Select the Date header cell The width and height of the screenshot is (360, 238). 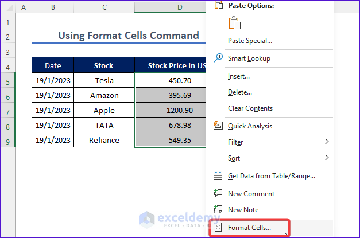pos(53,65)
